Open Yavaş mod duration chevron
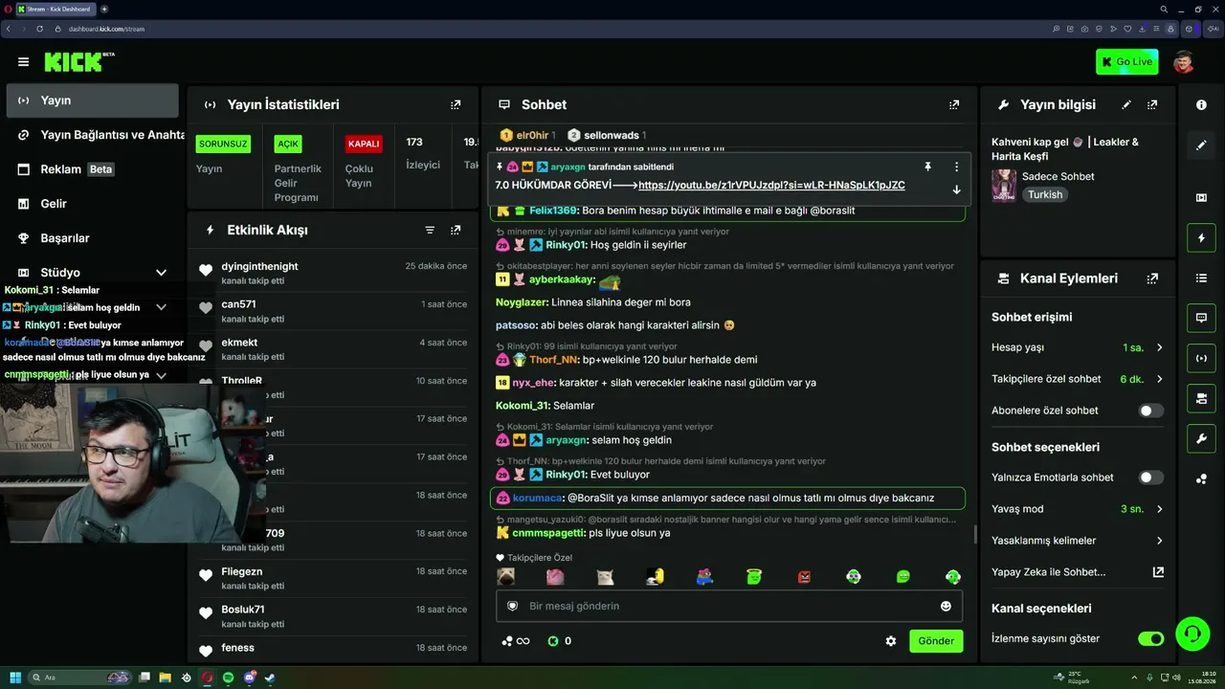Viewport: 1225px width, 689px height. point(1159,509)
